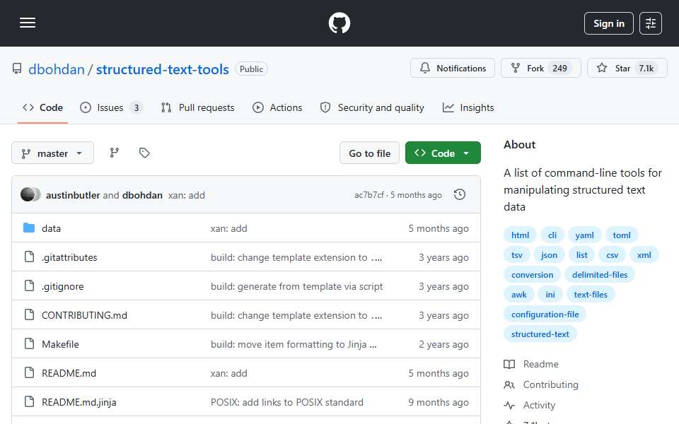Open structured-text-tools repository link
Screen dimensions: 679x424
pos(163,69)
